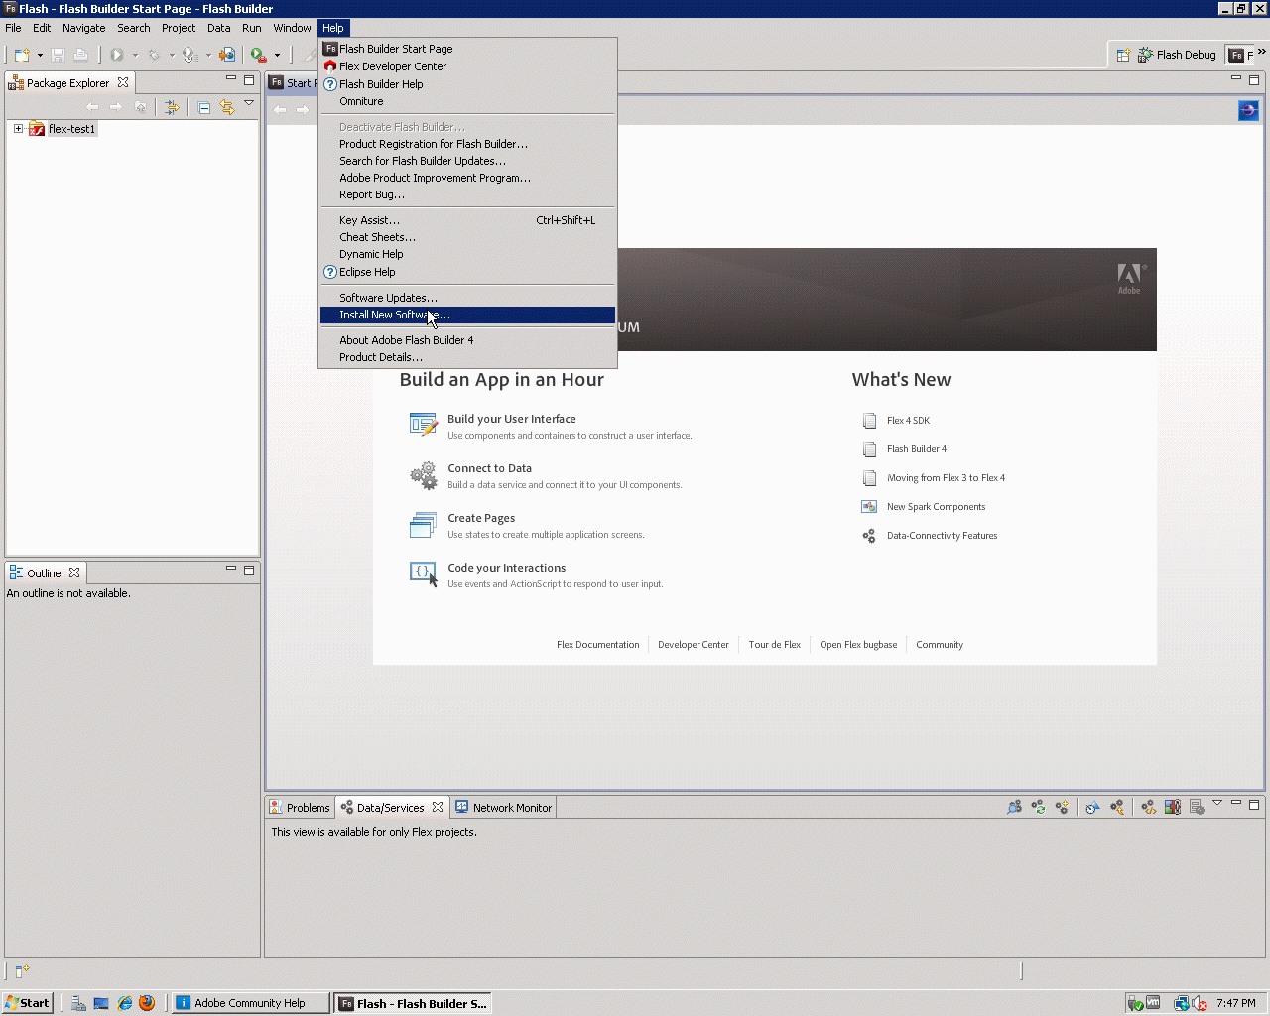Open the Flex 4 SDK link

tap(908, 421)
